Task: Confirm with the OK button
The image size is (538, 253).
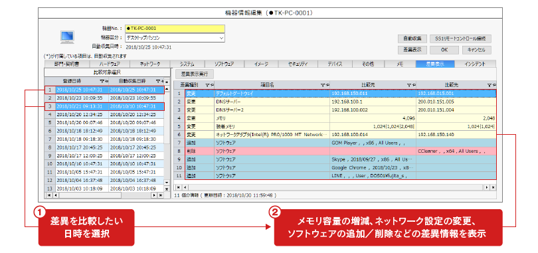Action: (444, 50)
